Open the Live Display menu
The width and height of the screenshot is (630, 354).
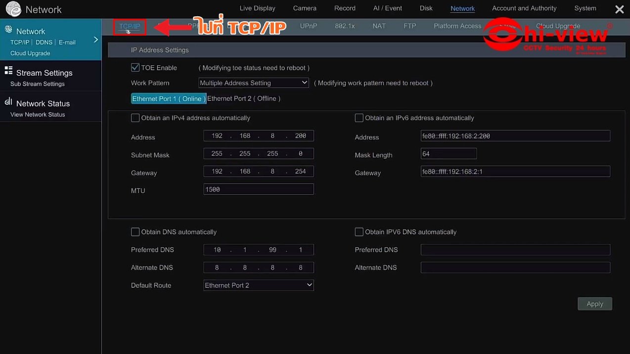click(257, 8)
